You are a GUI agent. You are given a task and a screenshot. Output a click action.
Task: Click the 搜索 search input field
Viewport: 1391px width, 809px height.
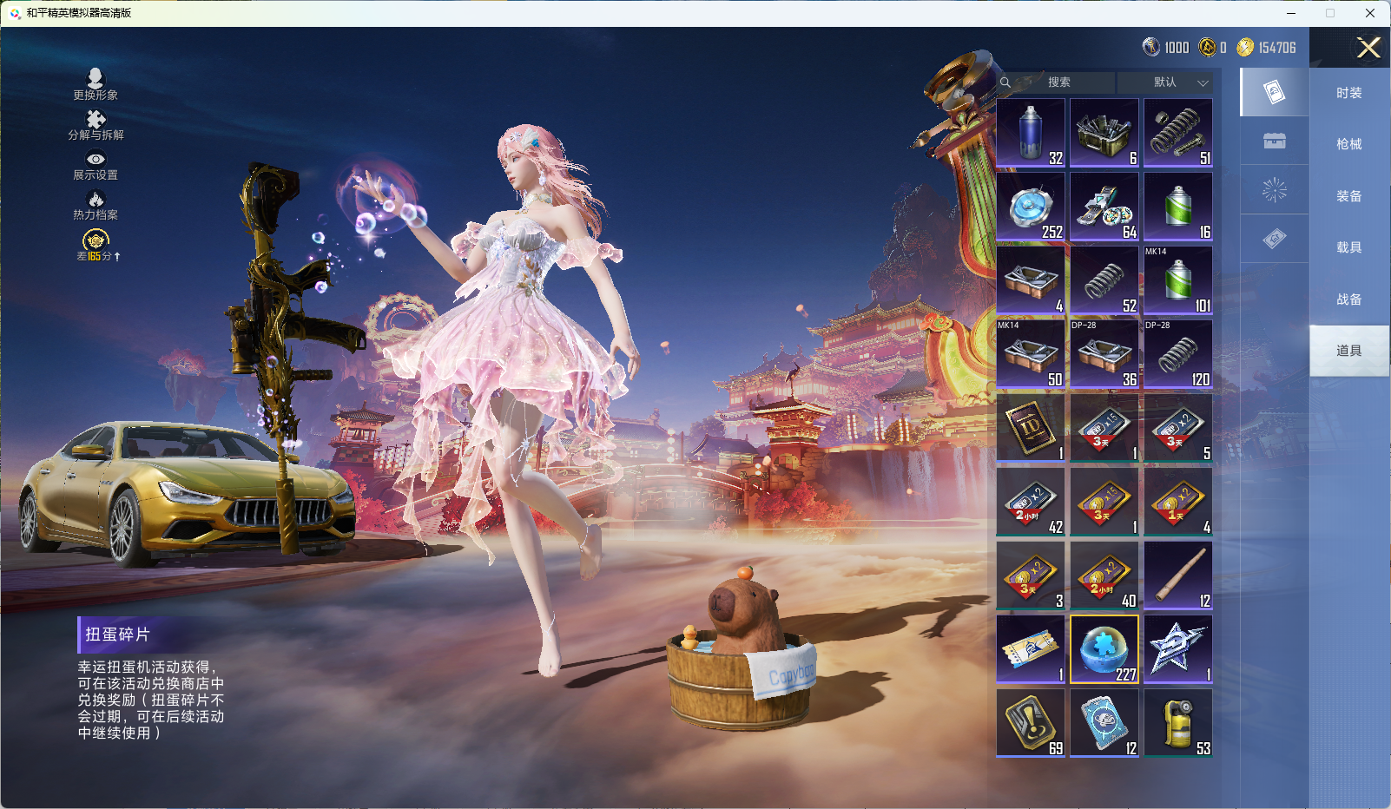click(1058, 82)
